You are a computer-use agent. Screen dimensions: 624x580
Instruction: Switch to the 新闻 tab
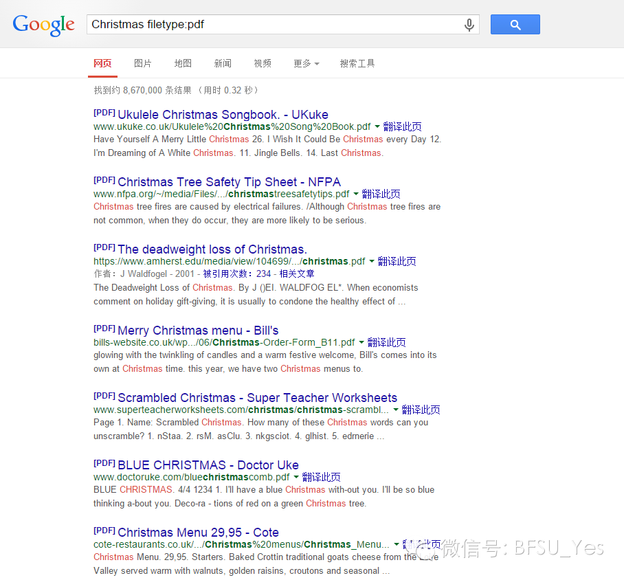(x=223, y=63)
